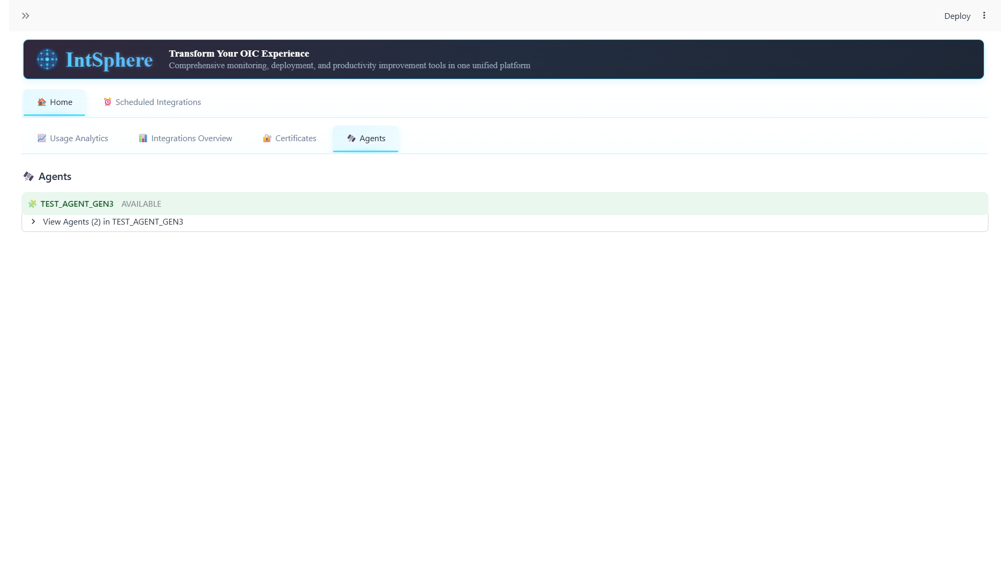1001x563 pixels.
Task: Click the IntSphere title text
Action: click(109, 60)
